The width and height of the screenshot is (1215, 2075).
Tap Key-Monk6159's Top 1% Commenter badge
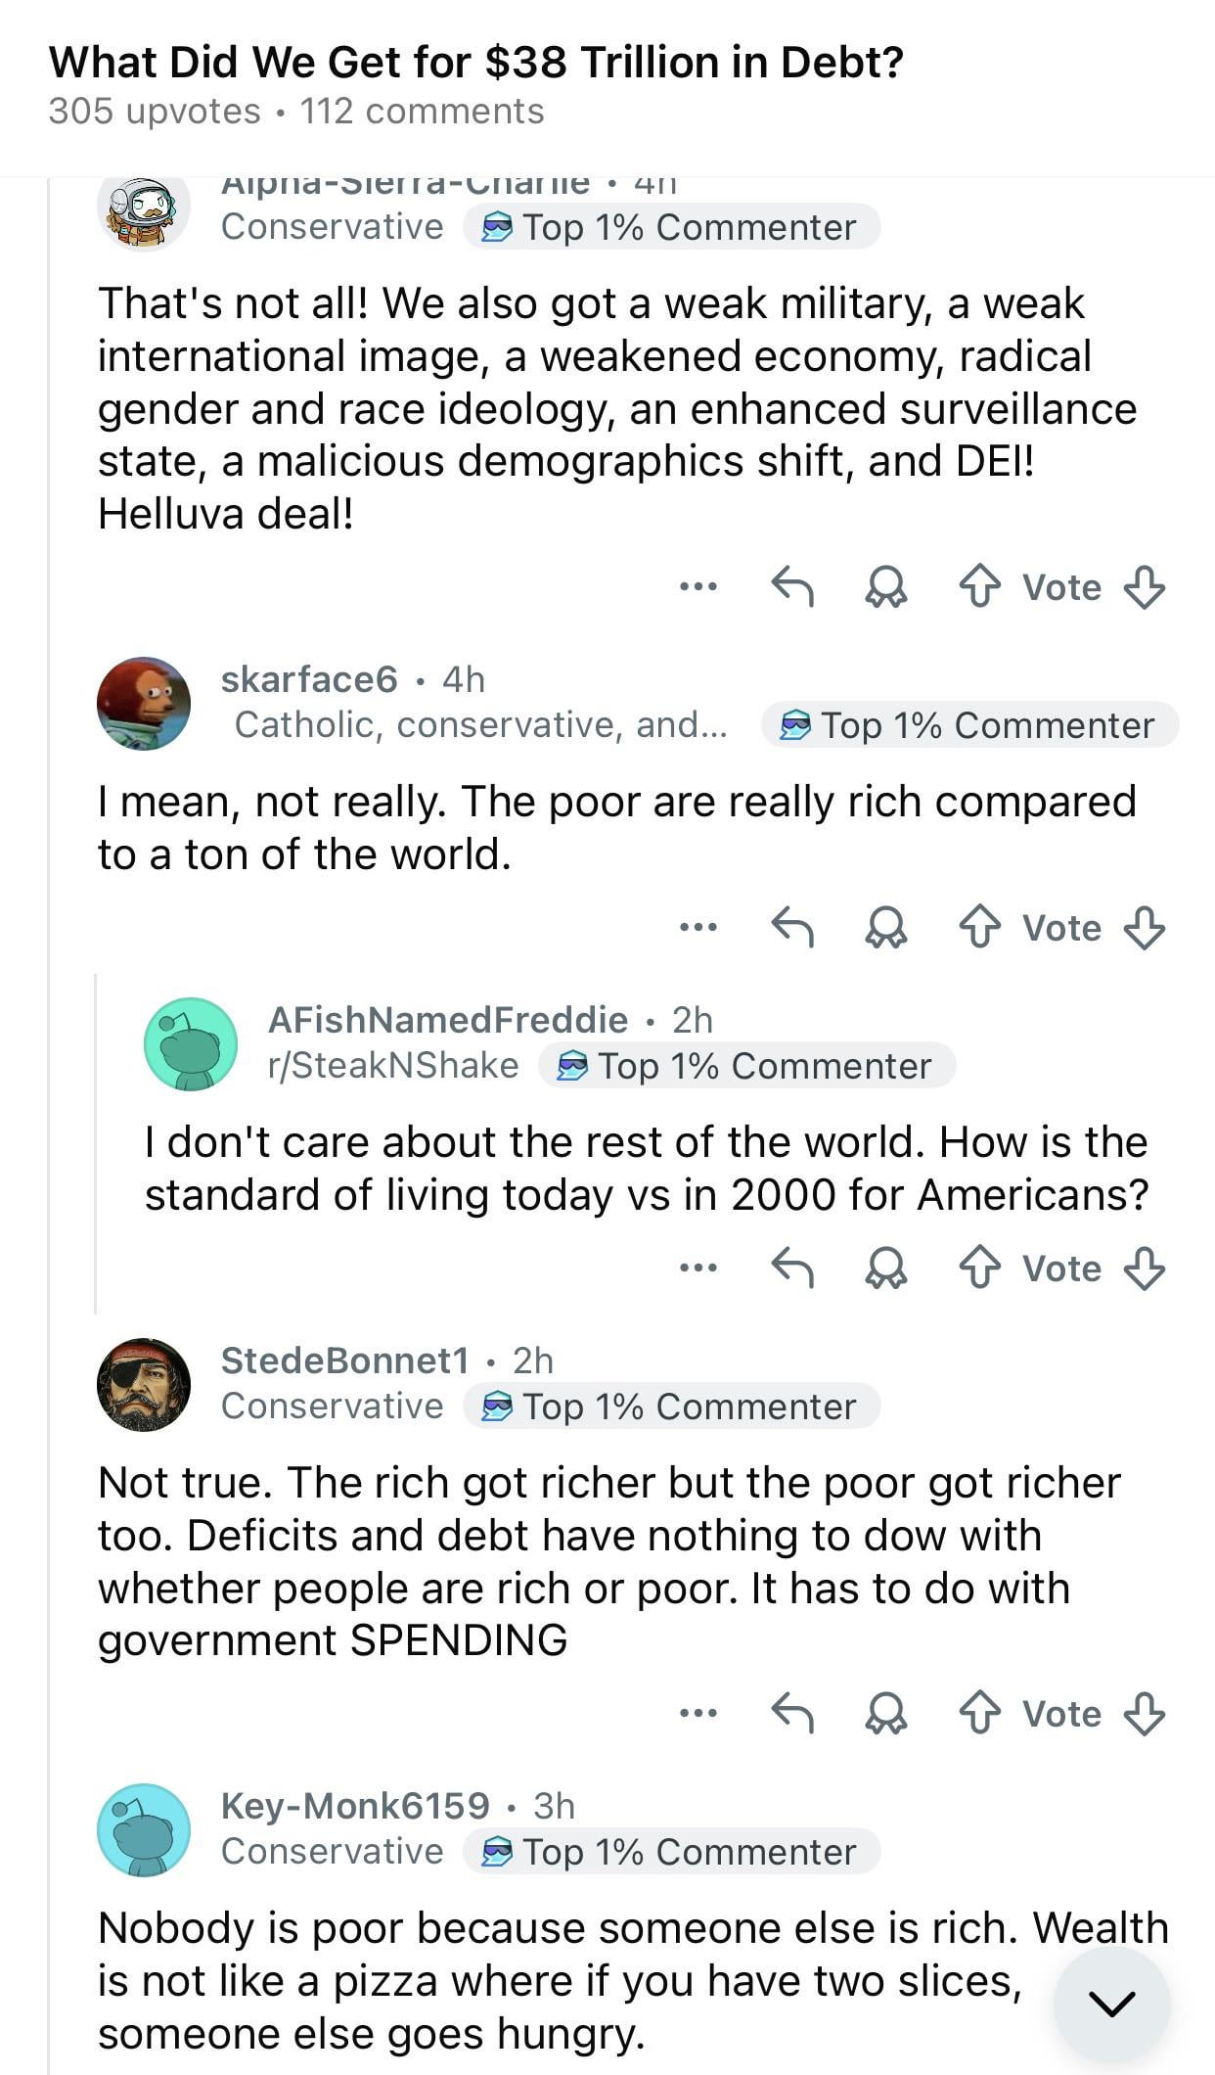pyautogui.click(x=672, y=1851)
